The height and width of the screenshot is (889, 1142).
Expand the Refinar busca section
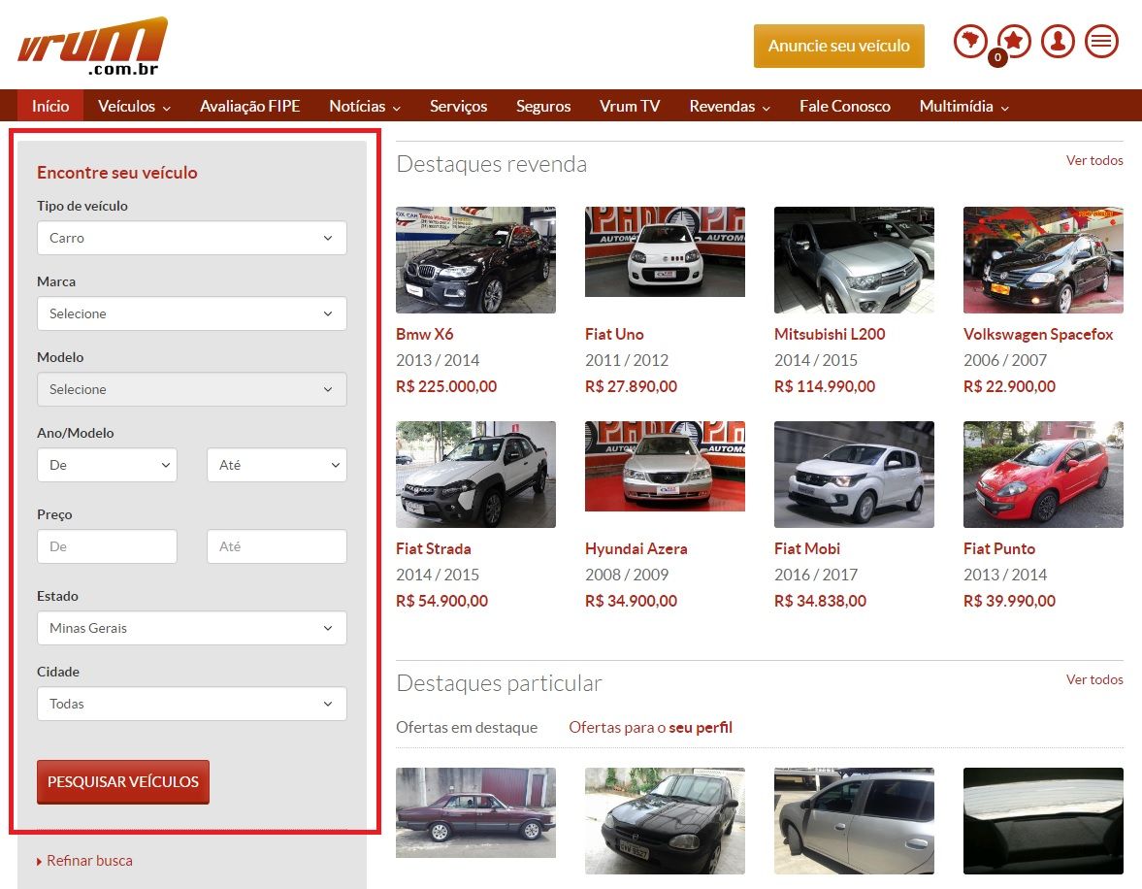tap(84, 861)
